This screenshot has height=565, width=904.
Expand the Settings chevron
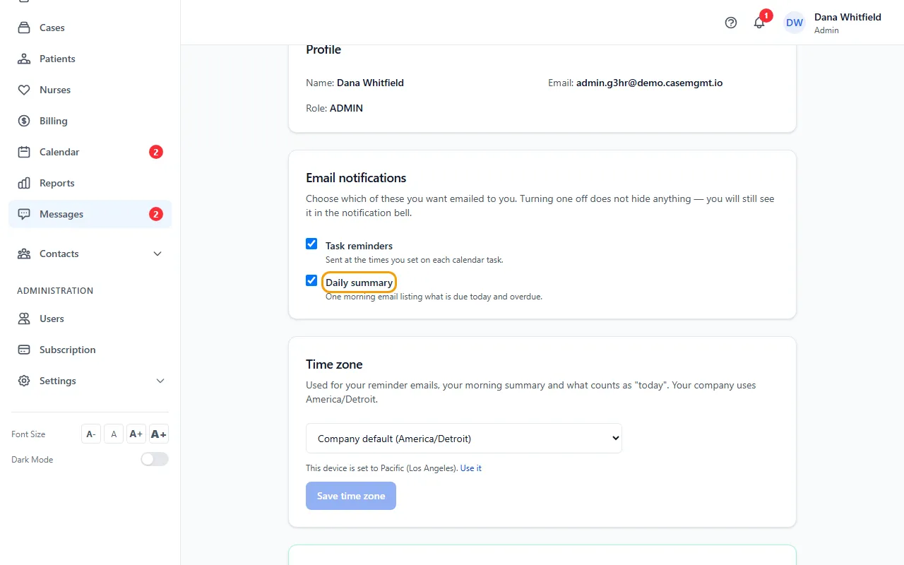point(160,381)
